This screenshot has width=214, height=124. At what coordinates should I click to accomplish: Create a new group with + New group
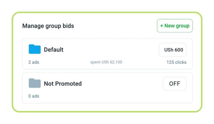[x=175, y=26]
